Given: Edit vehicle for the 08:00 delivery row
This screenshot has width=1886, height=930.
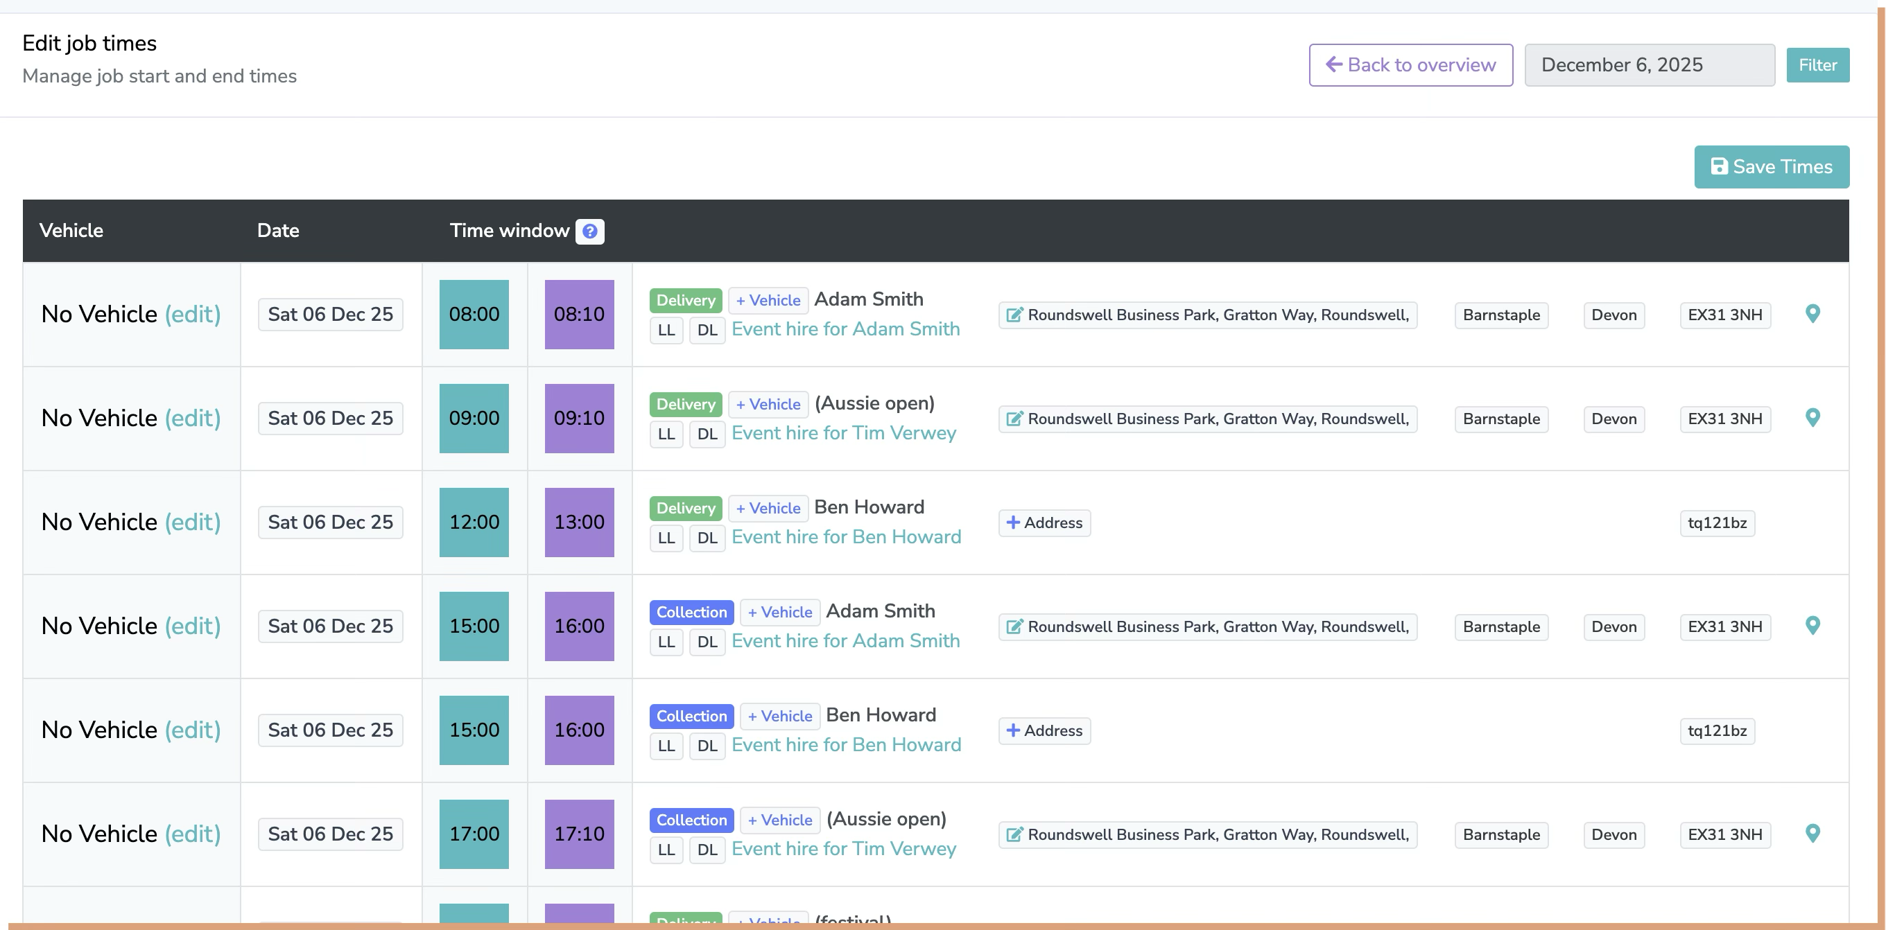Looking at the screenshot, I should tap(193, 314).
